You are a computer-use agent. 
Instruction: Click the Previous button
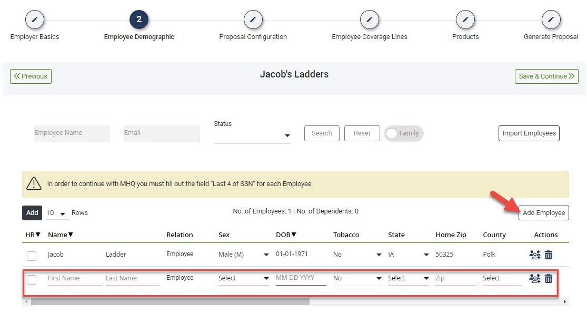coord(31,76)
